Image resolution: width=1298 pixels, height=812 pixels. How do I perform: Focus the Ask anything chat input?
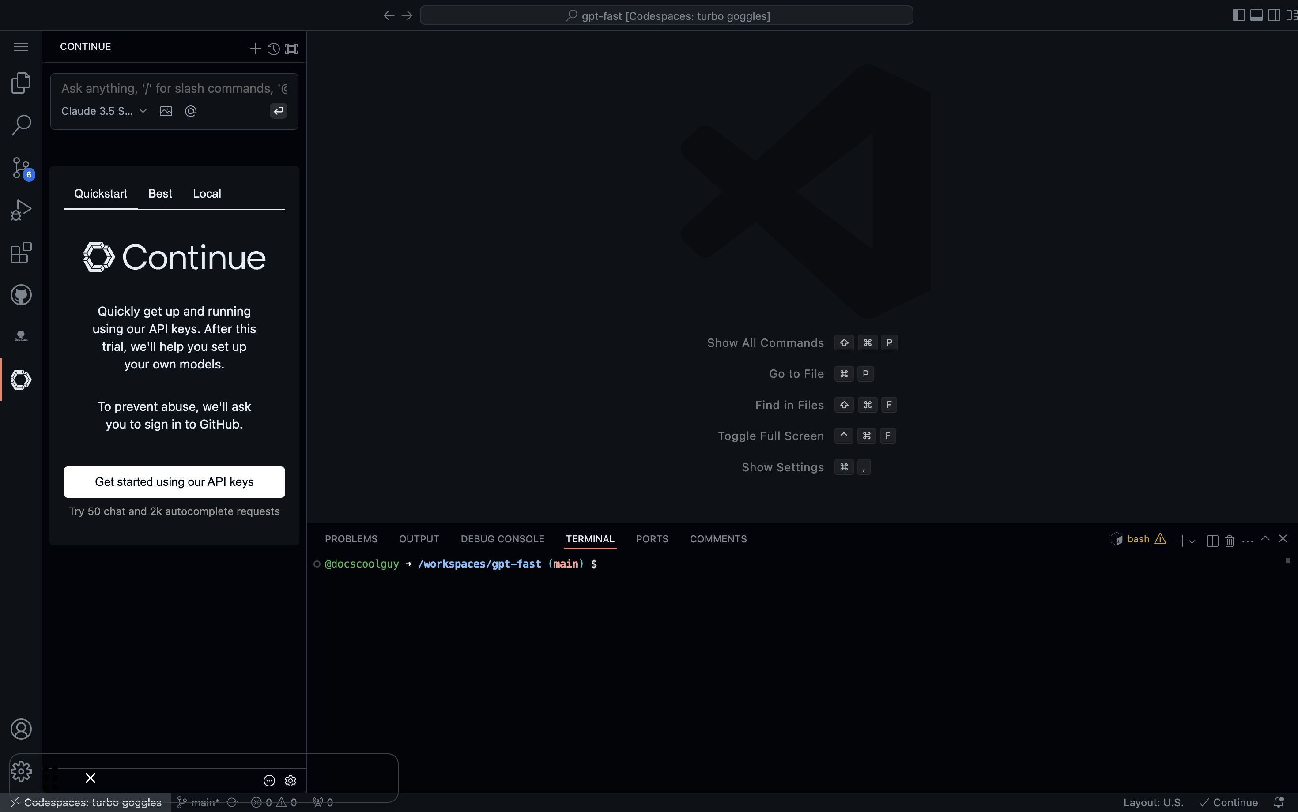(174, 89)
